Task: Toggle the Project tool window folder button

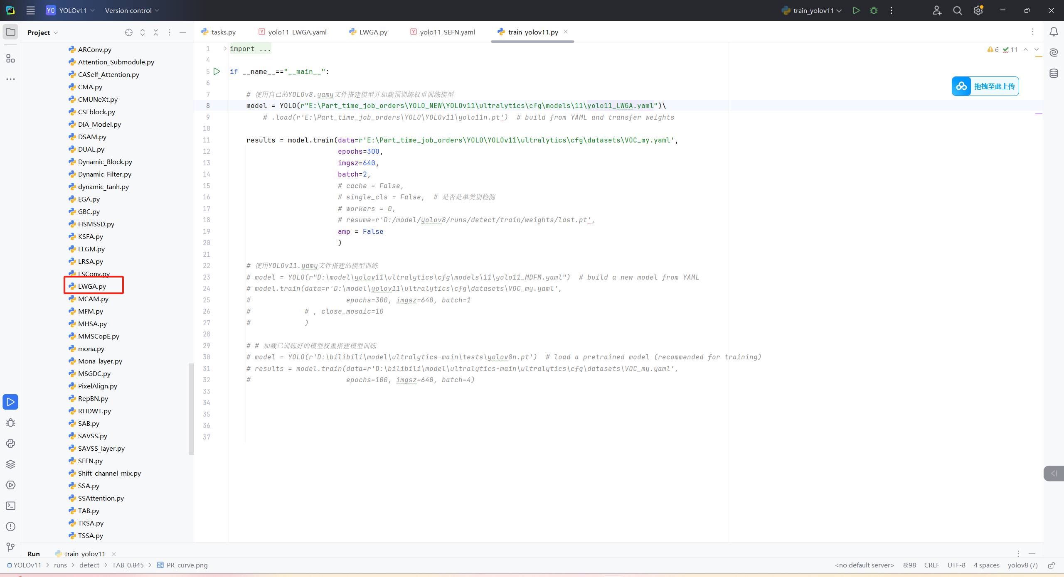Action: pos(11,32)
